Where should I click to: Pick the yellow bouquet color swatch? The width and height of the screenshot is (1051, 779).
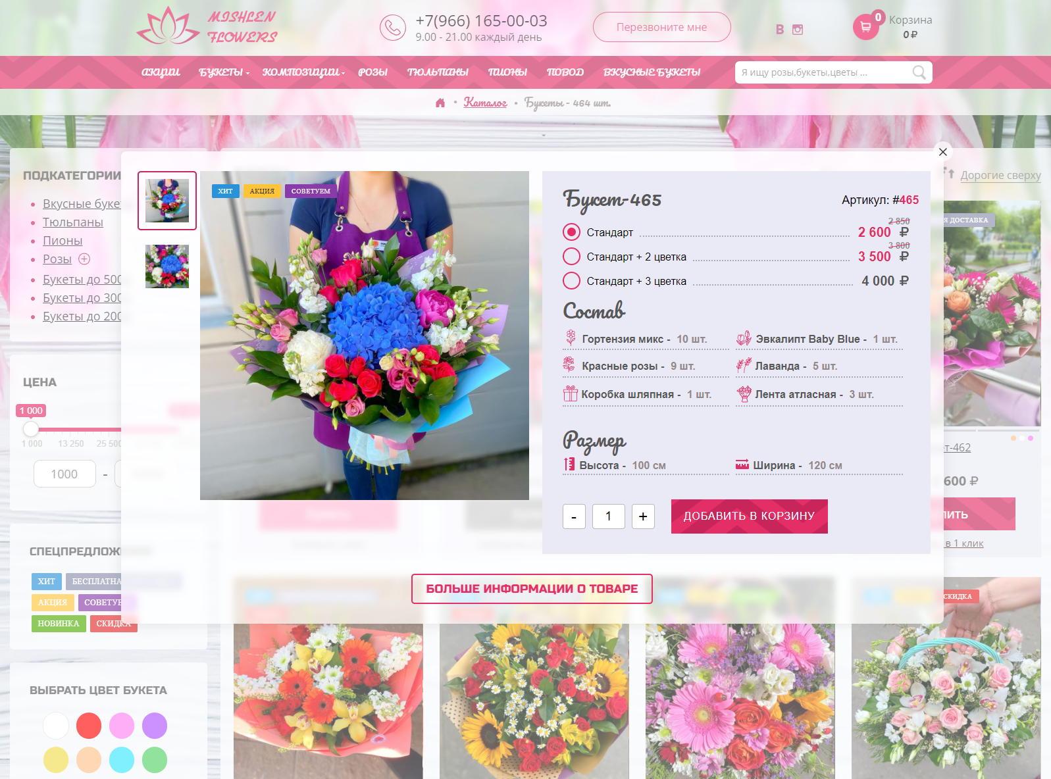point(56,760)
